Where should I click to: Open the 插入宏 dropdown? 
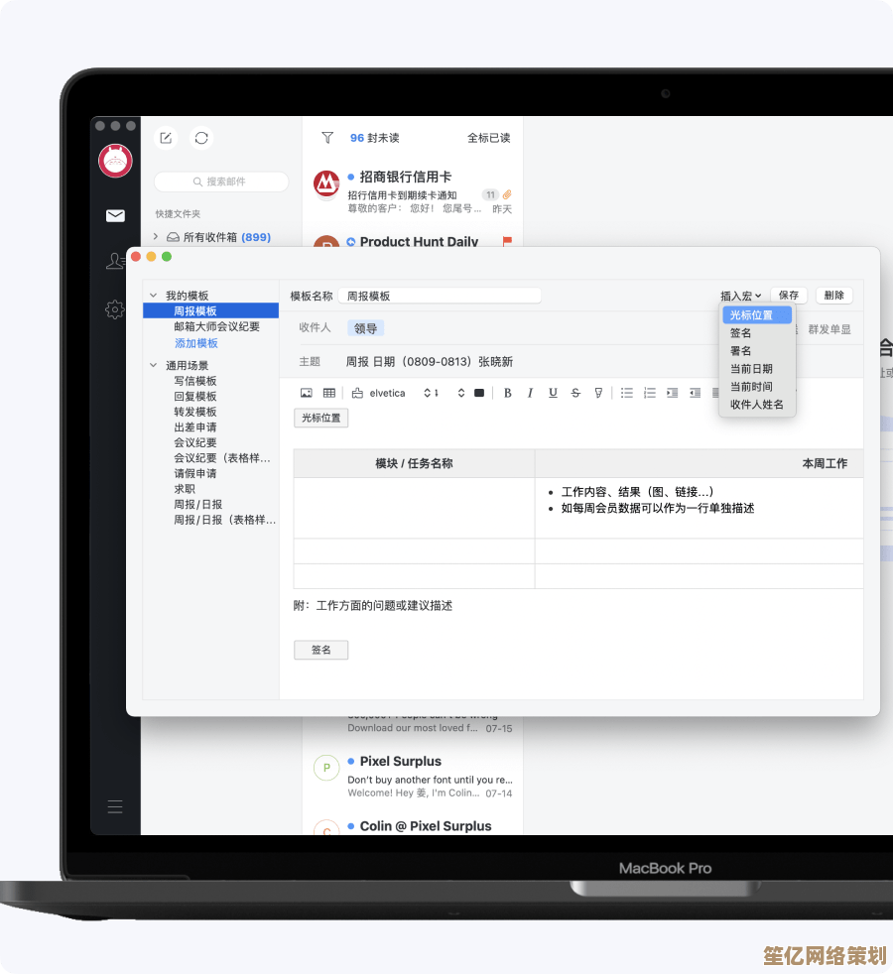(x=740, y=296)
